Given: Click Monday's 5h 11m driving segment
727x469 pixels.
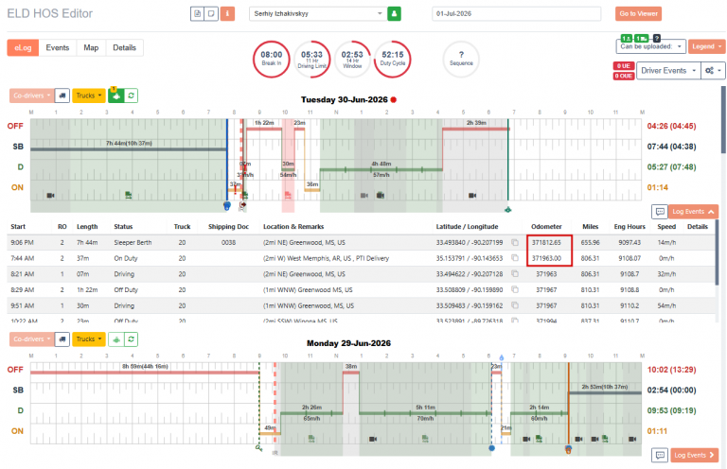Looking at the screenshot, I should coord(425,413).
